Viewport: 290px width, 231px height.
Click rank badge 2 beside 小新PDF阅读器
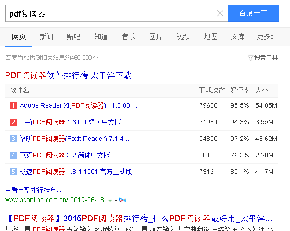(13, 122)
